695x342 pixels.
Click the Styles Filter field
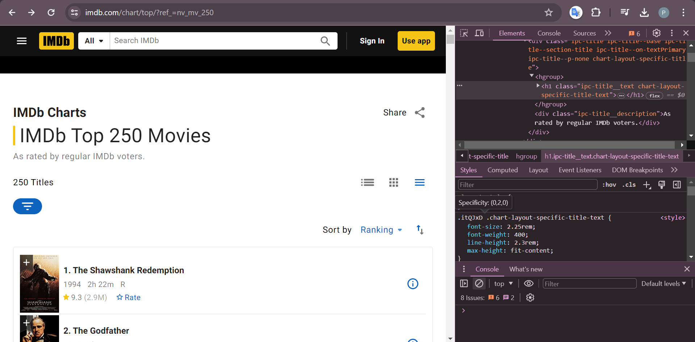click(x=528, y=185)
